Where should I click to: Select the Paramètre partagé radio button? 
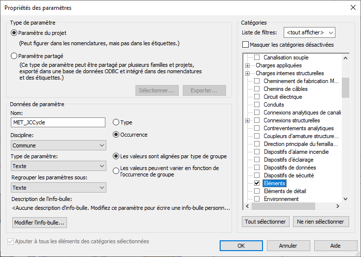tap(14, 56)
